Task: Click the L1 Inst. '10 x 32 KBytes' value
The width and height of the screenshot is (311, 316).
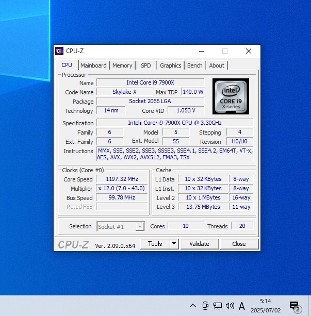Action: [203, 188]
